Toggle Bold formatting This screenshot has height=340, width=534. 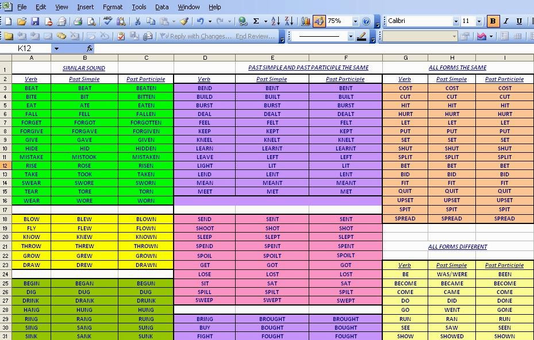[x=493, y=21]
